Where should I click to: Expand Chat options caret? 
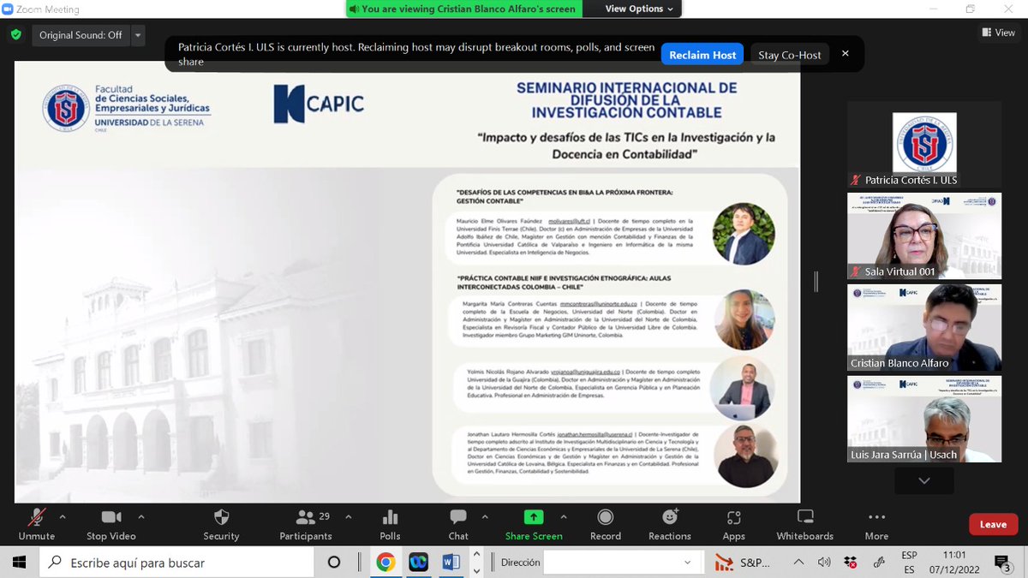click(484, 517)
